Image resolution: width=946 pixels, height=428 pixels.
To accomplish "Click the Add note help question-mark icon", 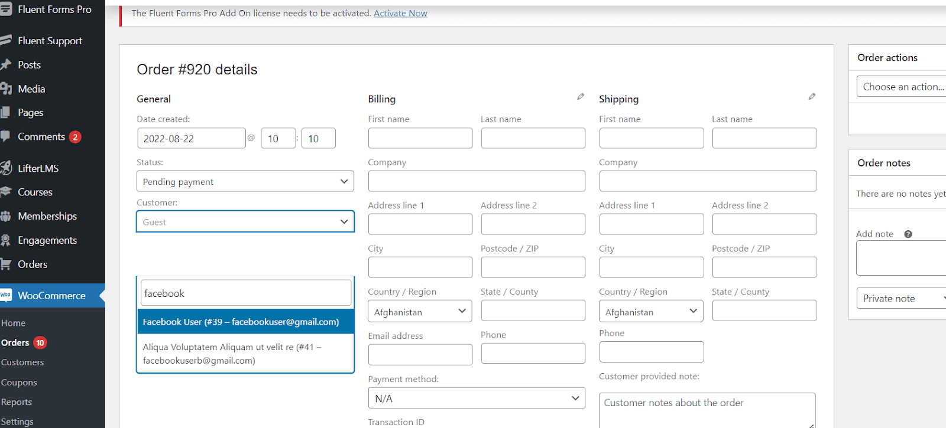I will click(908, 234).
